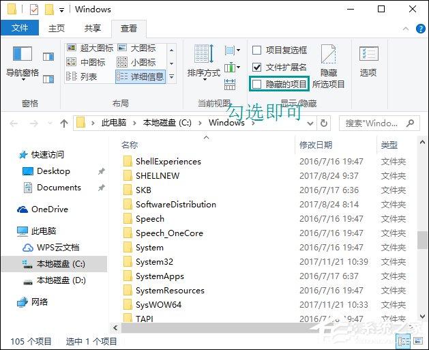The height and width of the screenshot is (350, 429).
Task: Open Desktop in the navigation pane
Action: [46, 171]
